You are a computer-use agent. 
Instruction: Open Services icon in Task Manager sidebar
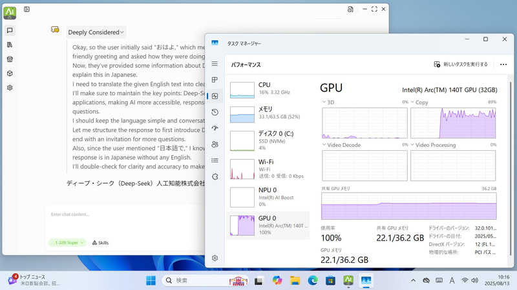[x=215, y=177]
